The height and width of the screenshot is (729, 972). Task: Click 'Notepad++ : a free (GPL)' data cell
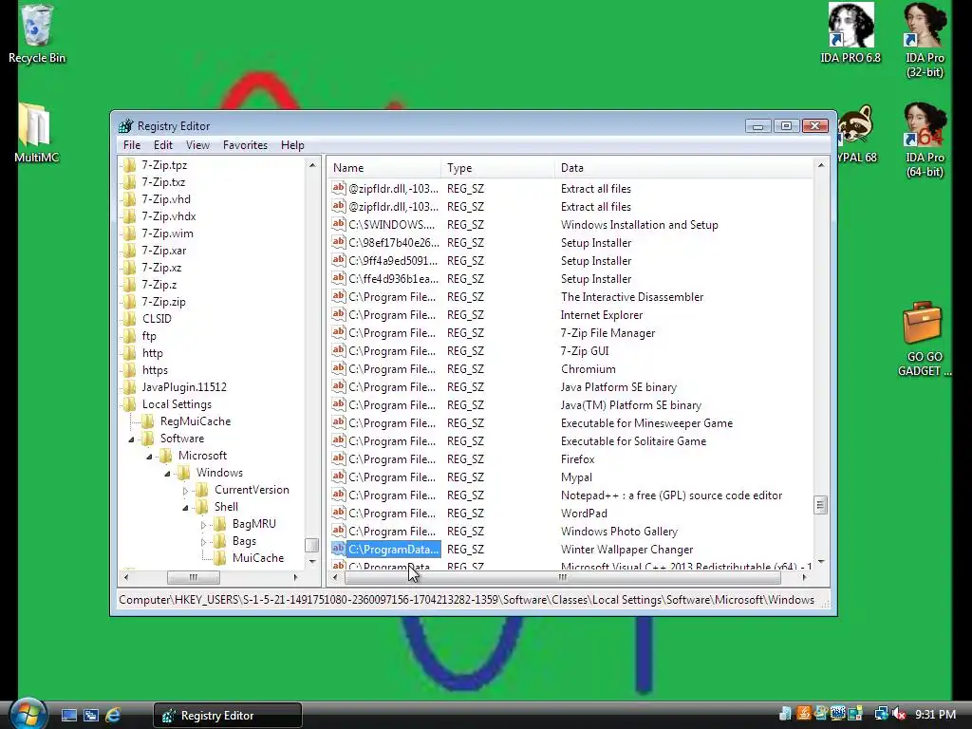click(x=671, y=495)
